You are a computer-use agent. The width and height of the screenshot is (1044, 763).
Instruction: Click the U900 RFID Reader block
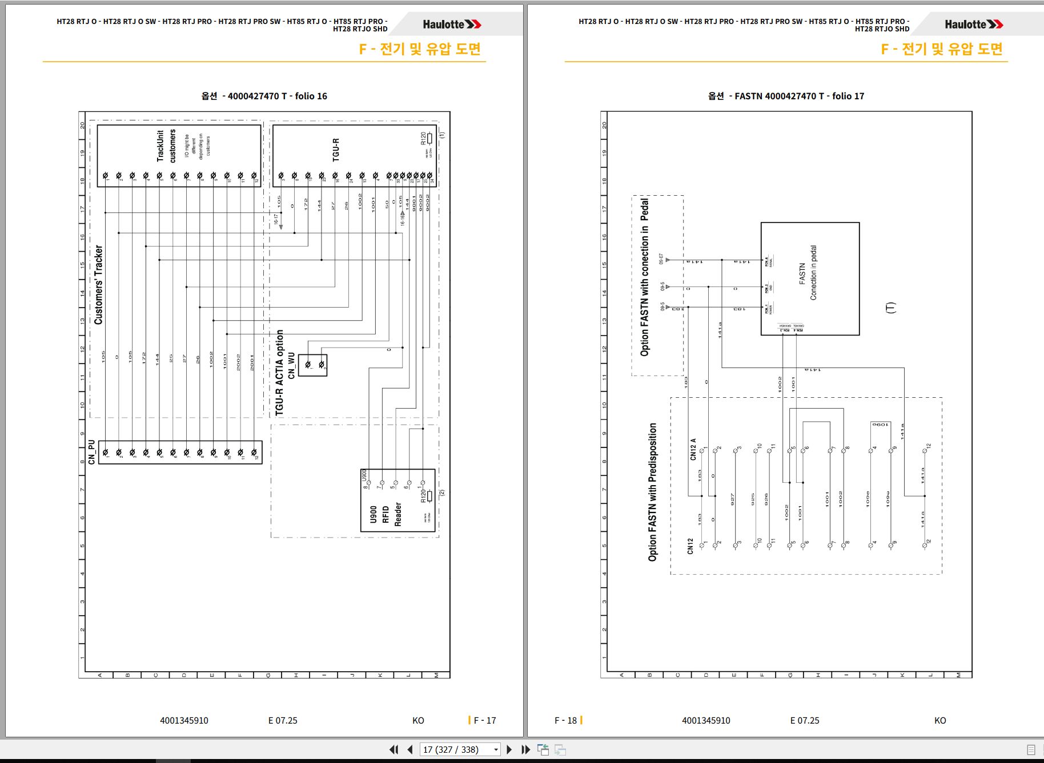(x=398, y=500)
